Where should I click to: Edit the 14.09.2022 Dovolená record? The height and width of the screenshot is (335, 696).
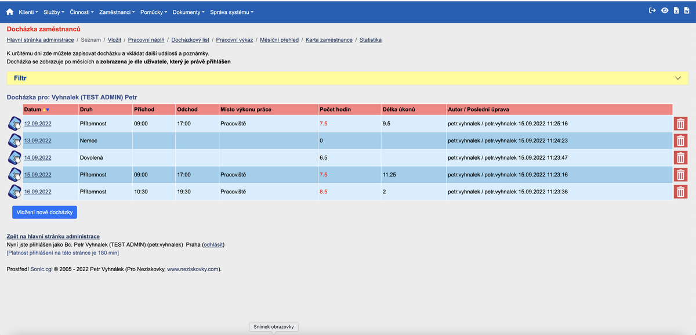click(x=13, y=157)
